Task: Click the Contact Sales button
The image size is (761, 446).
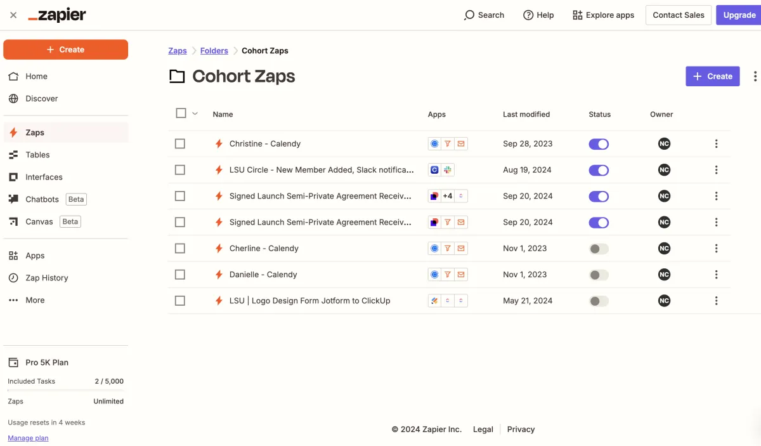Action: 679,15
